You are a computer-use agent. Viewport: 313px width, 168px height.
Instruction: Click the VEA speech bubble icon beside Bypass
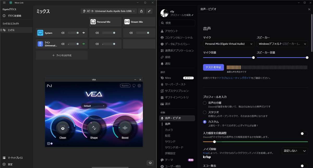pos(134,86)
